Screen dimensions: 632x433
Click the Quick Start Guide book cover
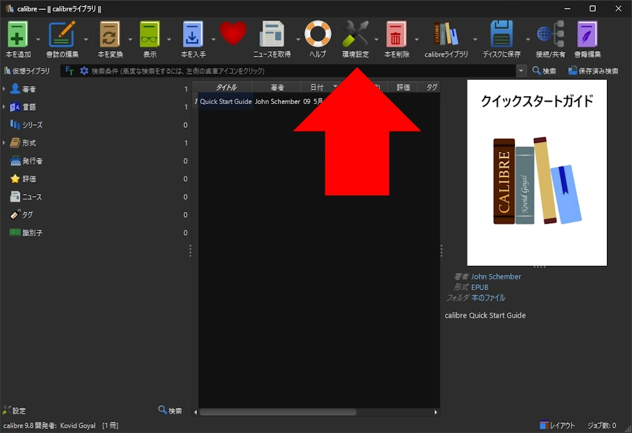(537, 172)
